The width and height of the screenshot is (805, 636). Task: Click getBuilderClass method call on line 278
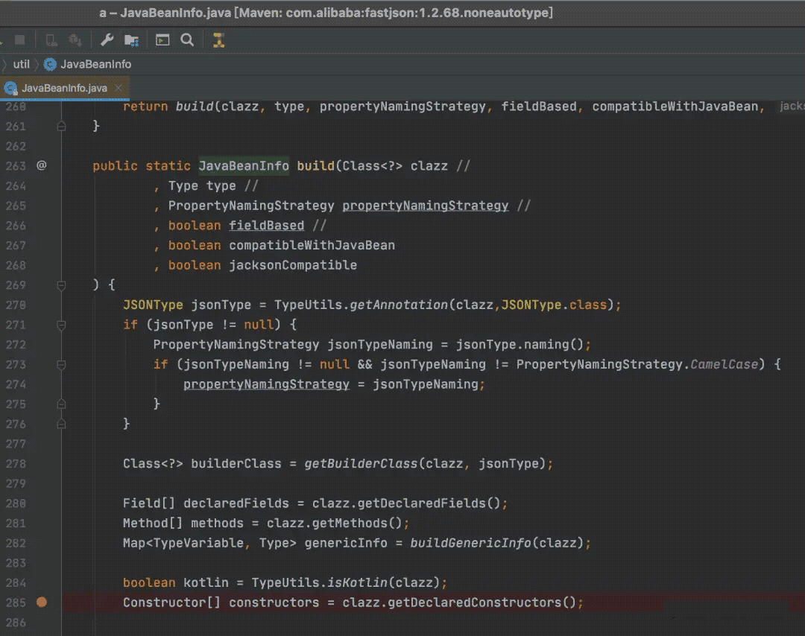point(361,464)
